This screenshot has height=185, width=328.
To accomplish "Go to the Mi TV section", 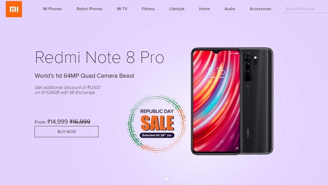I will (x=122, y=9).
